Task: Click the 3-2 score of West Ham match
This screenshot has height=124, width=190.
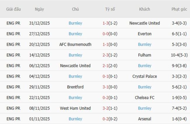Action: (x=106, y=108)
